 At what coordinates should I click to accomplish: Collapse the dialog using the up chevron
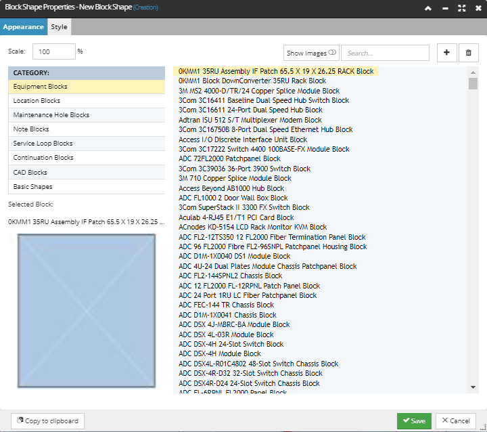point(428,8)
